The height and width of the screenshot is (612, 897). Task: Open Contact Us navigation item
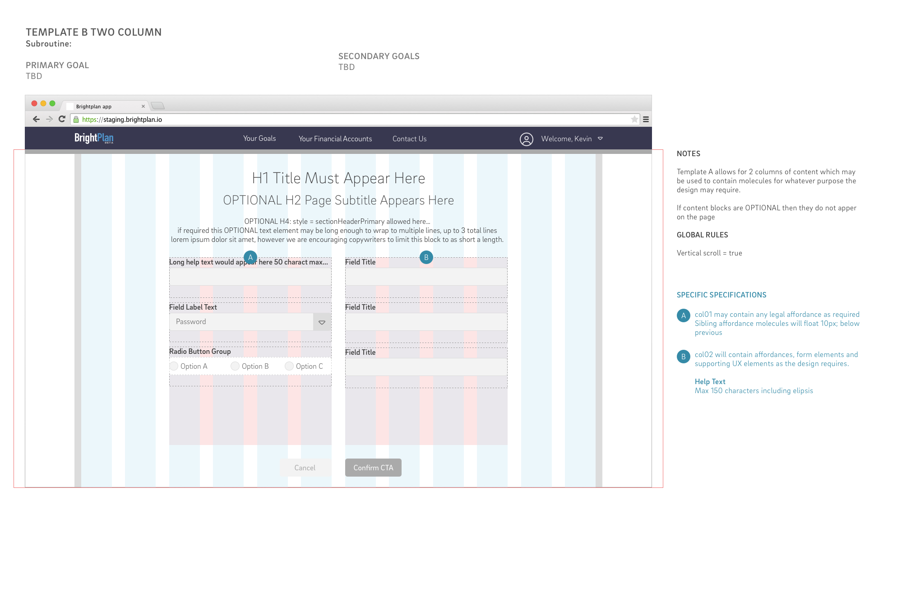[410, 139]
